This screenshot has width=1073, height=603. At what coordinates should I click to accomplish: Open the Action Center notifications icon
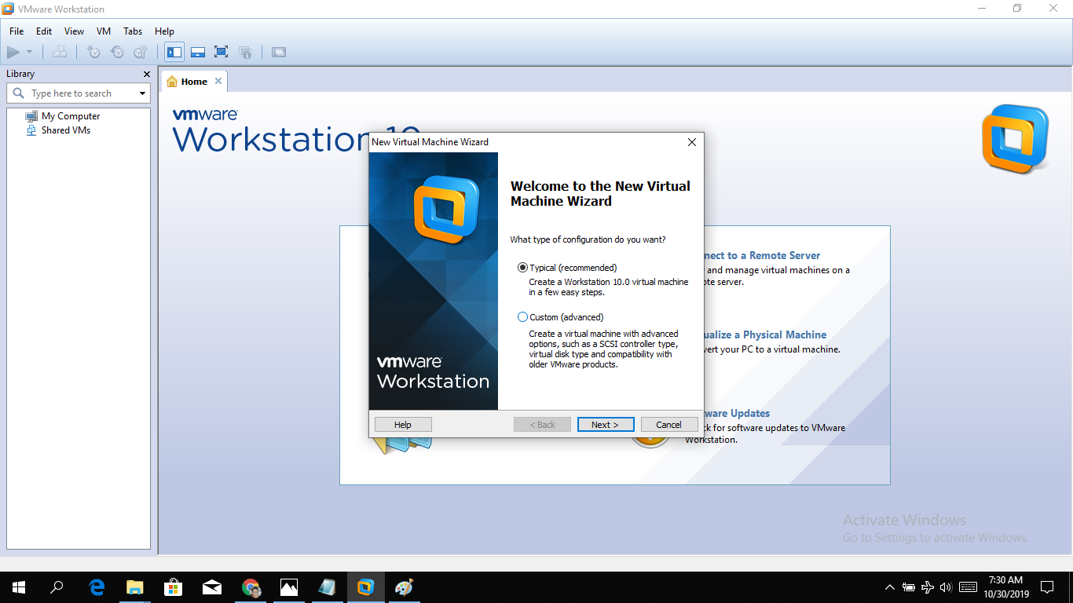click(1047, 587)
